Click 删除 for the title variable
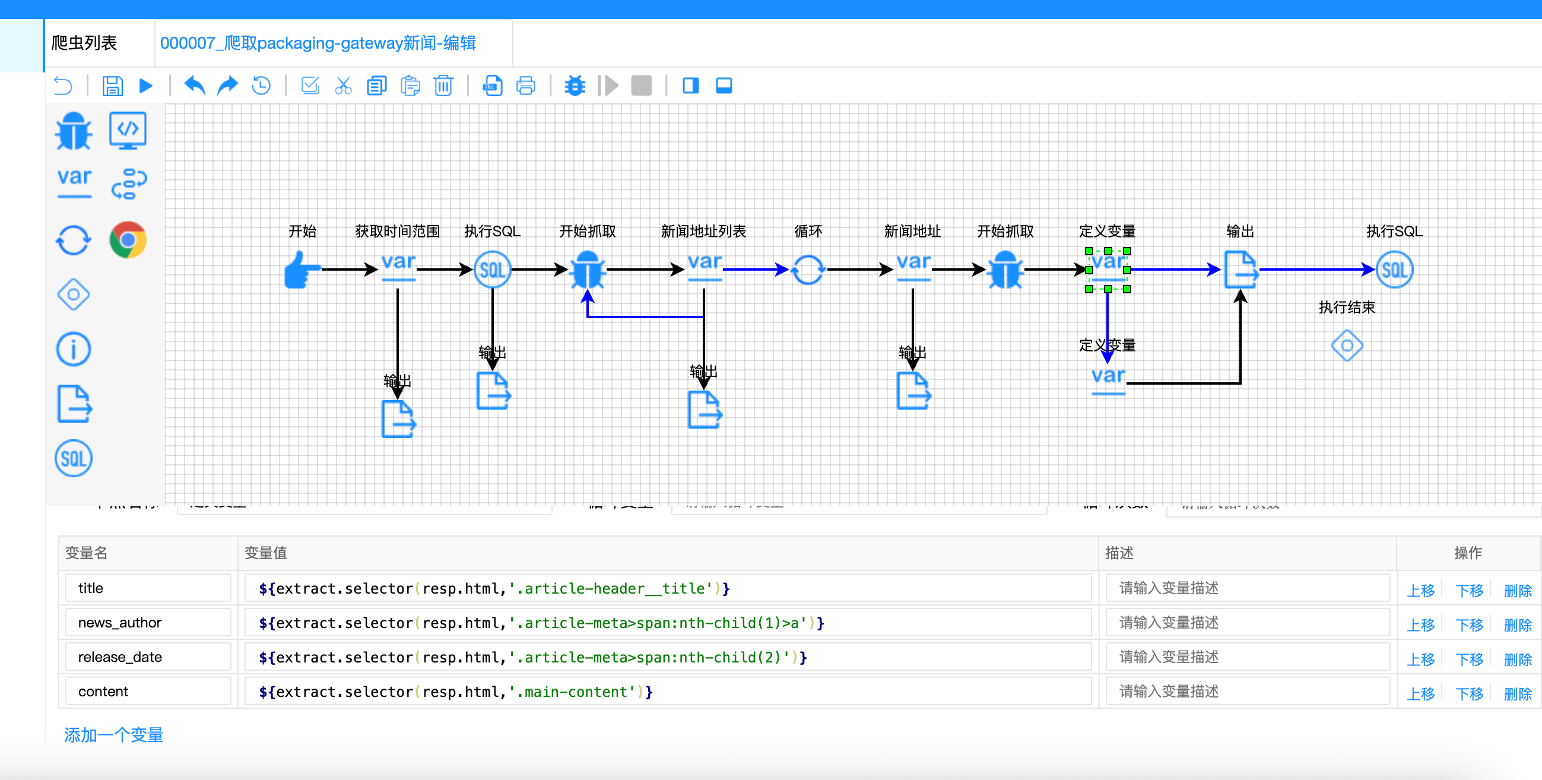1542x780 pixels. pyautogui.click(x=1517, y=590)
